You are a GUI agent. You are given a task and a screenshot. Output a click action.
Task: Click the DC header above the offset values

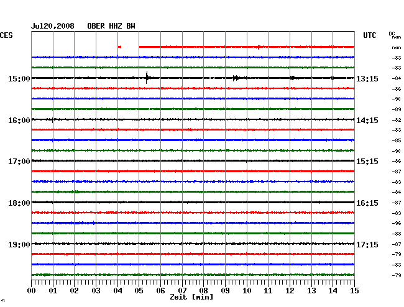[392, 34]
